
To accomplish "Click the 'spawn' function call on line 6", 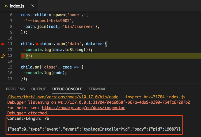I will click(x=59, y=15).
